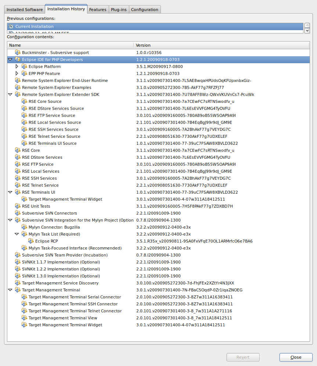
Task: Click the Mylyn Connector: Bugzilla icon
Action: (24, 227)
